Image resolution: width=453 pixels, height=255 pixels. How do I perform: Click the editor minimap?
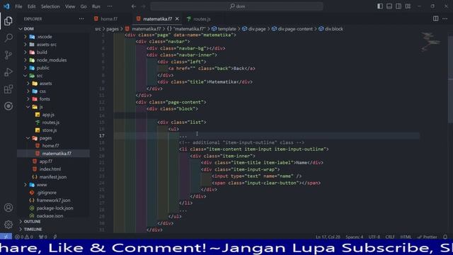(x=430, y=42)
